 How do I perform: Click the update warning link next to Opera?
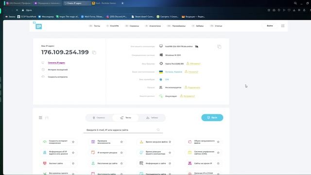click(195, 64)
